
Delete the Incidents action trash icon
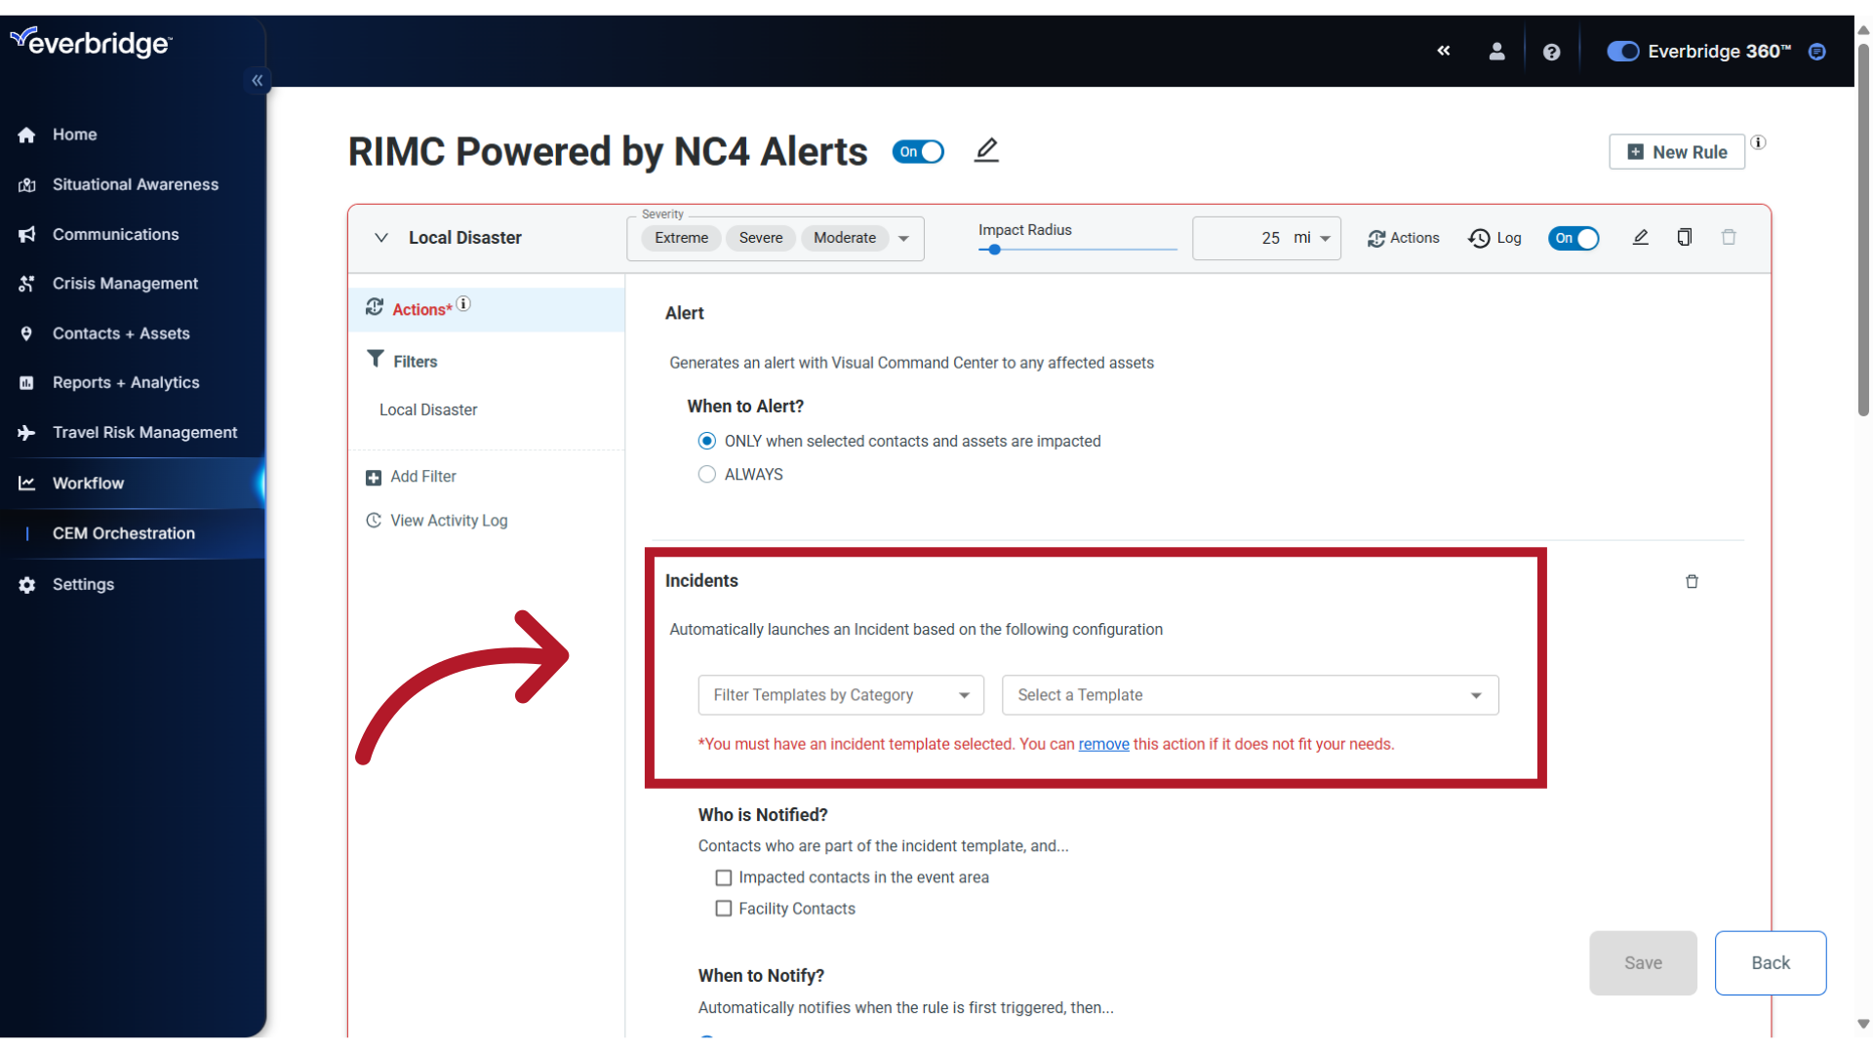[1692, 581]
